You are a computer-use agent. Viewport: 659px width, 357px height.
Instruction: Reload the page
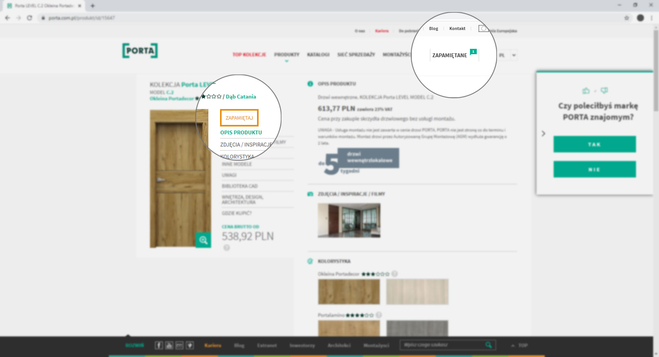coord(30,18)
